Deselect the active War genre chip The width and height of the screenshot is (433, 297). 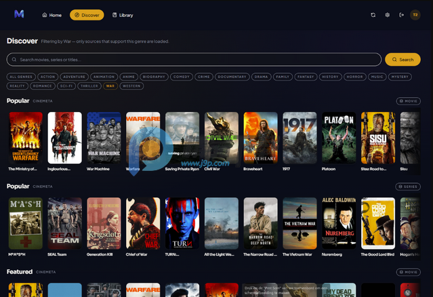[110, 86]
